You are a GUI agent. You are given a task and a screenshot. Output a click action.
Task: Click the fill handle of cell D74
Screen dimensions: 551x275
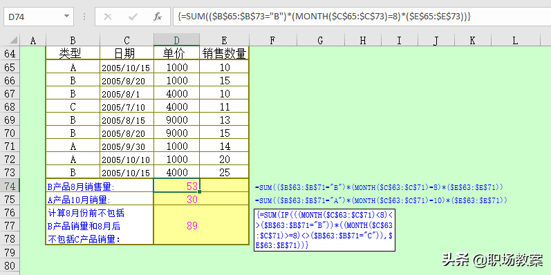(x=200, y=192)
